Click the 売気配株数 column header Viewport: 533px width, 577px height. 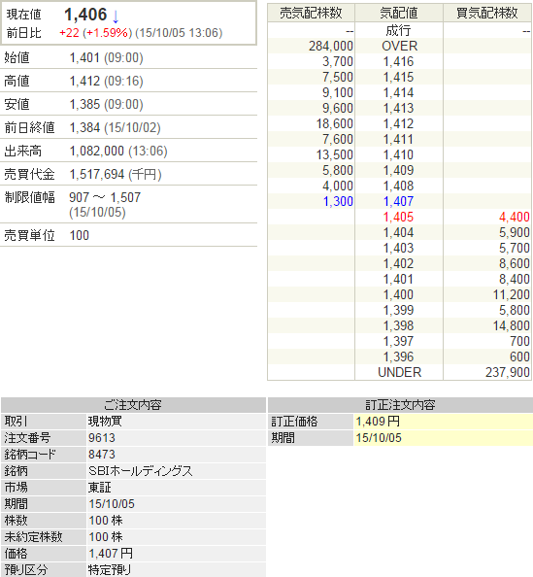tap(312, 13)
